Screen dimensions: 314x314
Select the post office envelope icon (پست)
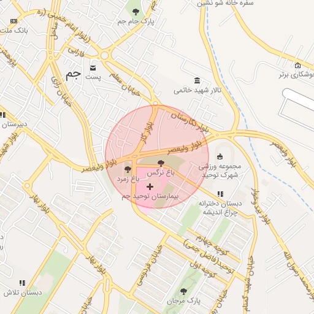click(93, 68)
